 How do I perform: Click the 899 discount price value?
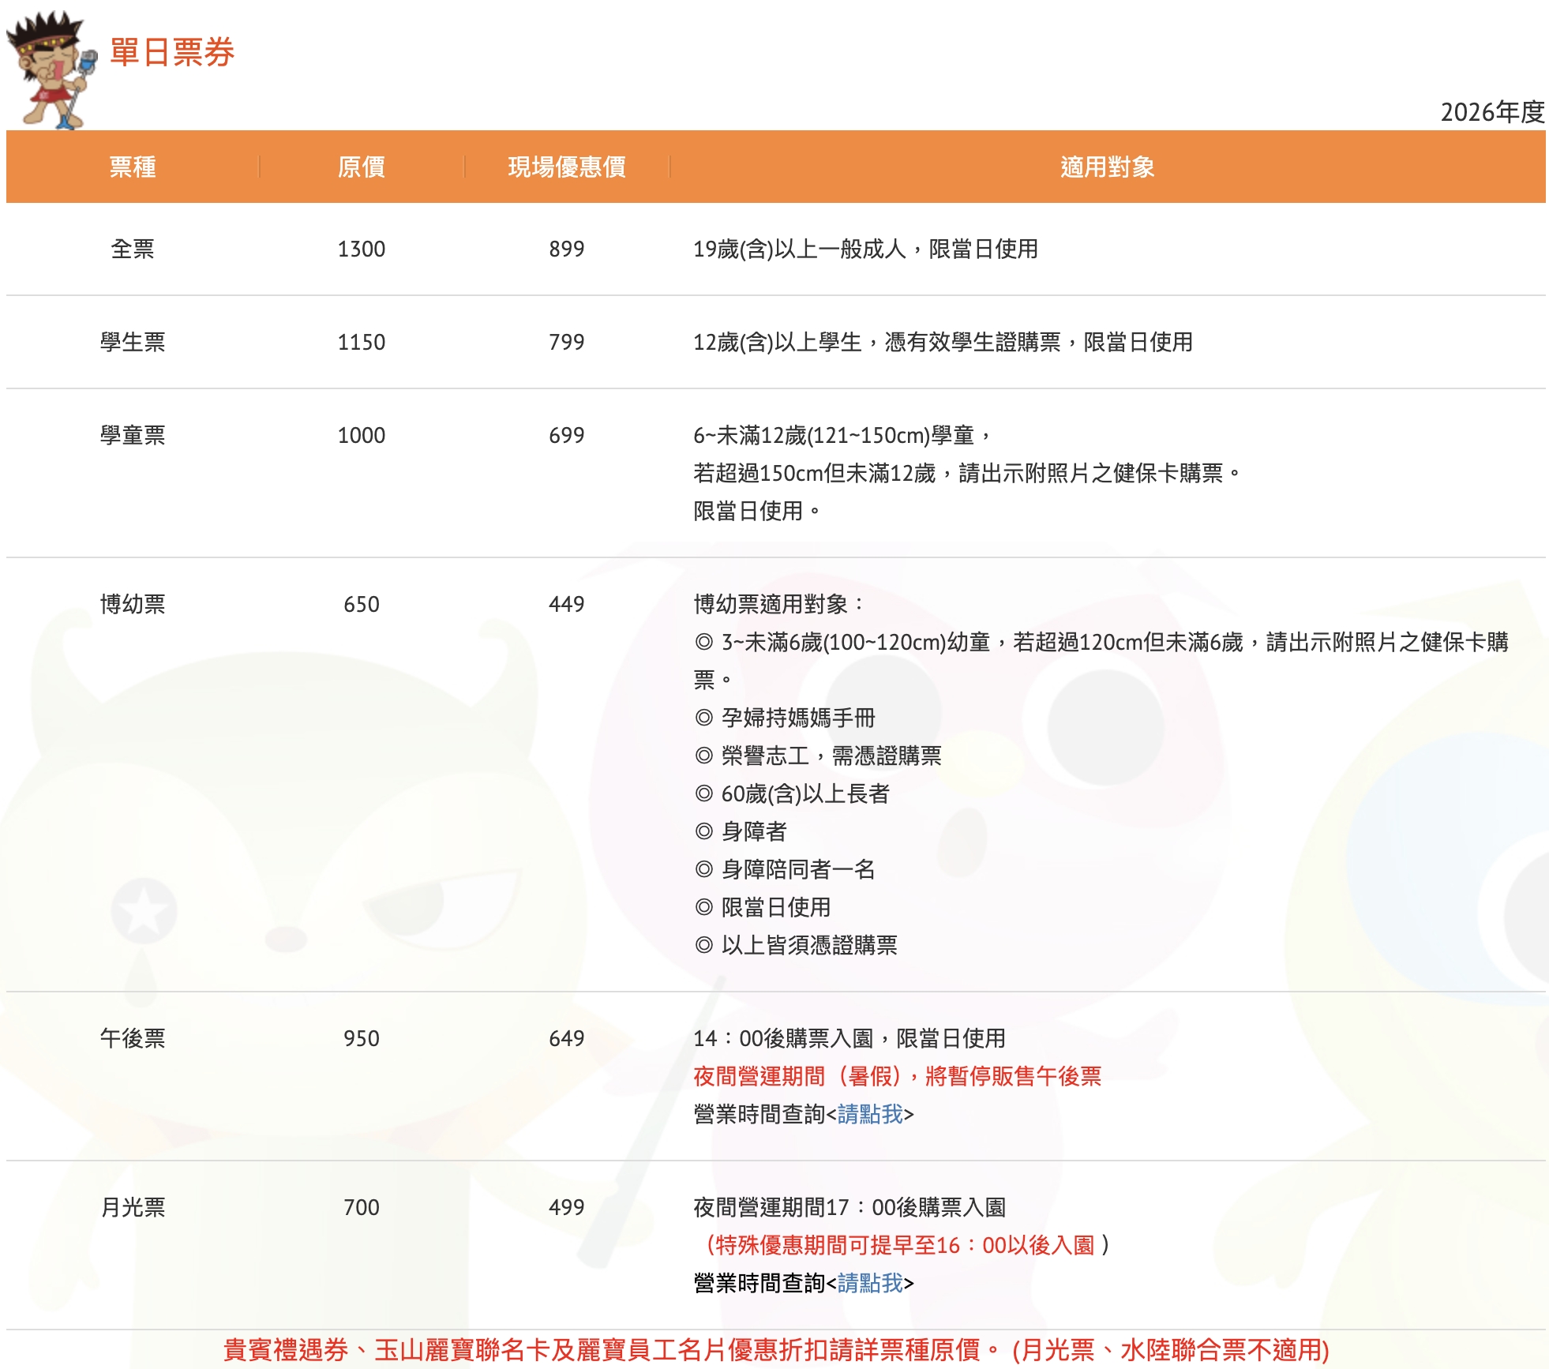(567, 249)
